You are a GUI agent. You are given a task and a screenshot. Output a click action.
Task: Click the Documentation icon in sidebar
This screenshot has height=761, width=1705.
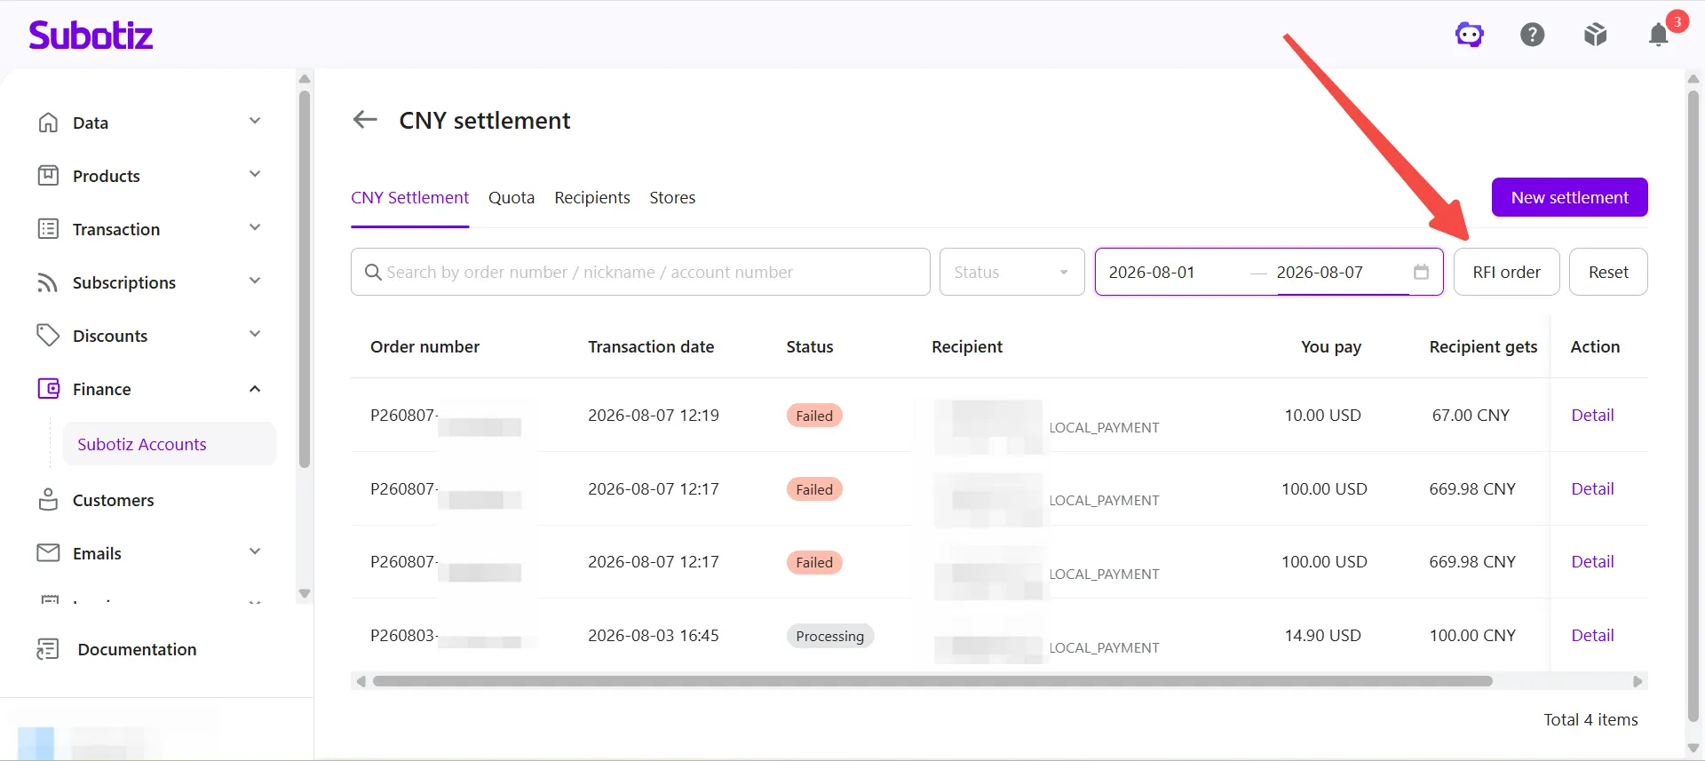[48, 649]
